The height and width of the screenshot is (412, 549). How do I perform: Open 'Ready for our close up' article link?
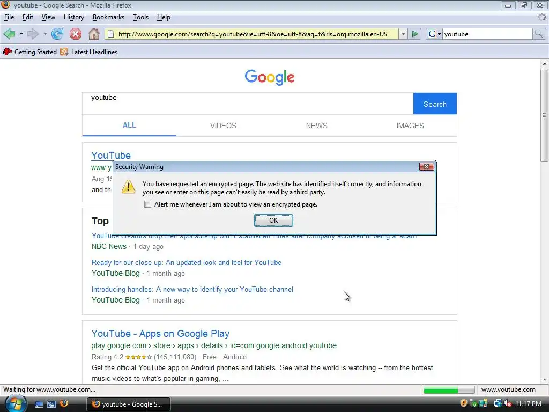point(186,262)
